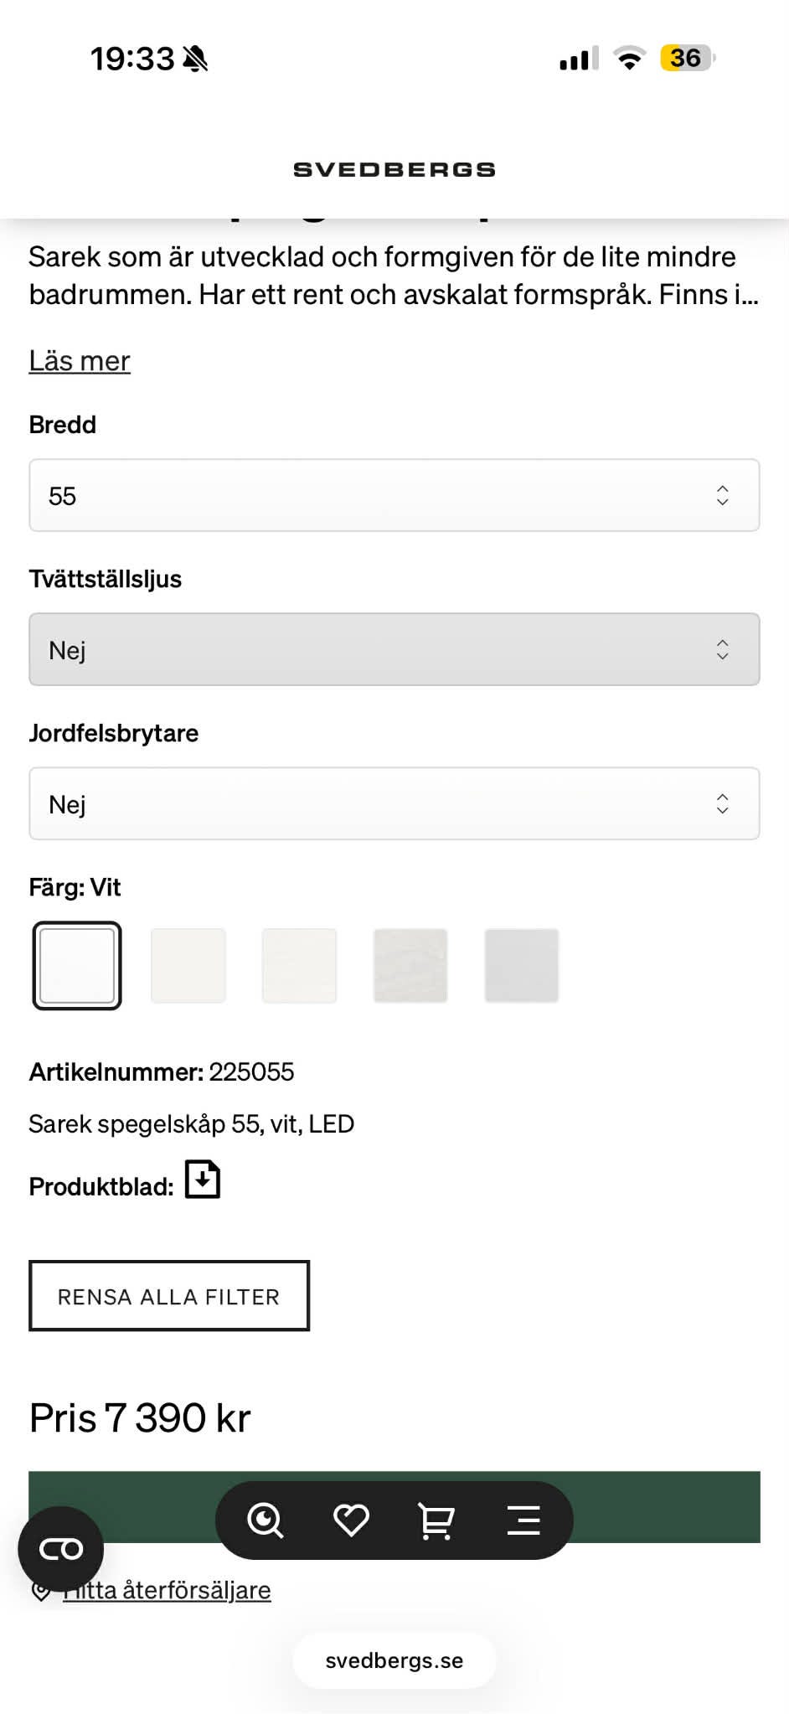
Task: Open the Jordfelsbrytare selector set to Nej
Action: [394, 803]
